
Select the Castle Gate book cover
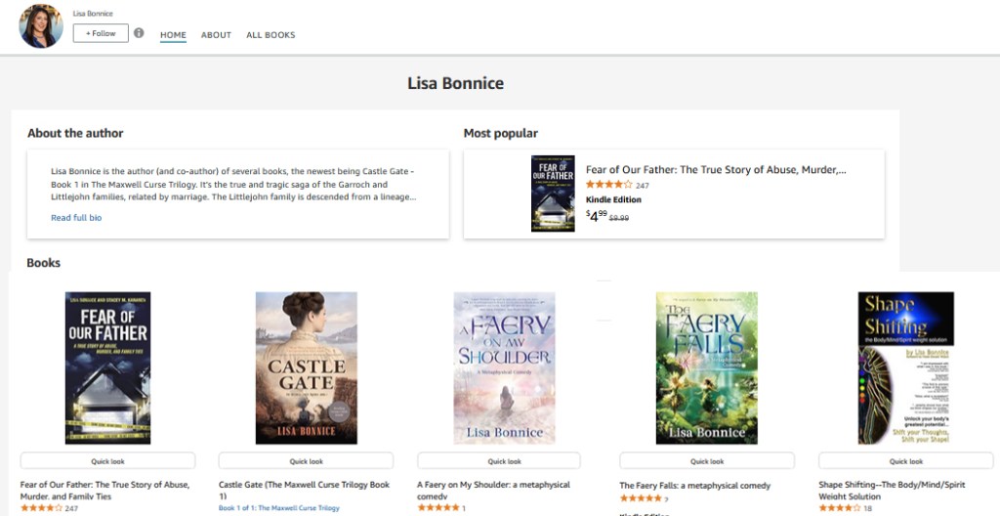306,367
